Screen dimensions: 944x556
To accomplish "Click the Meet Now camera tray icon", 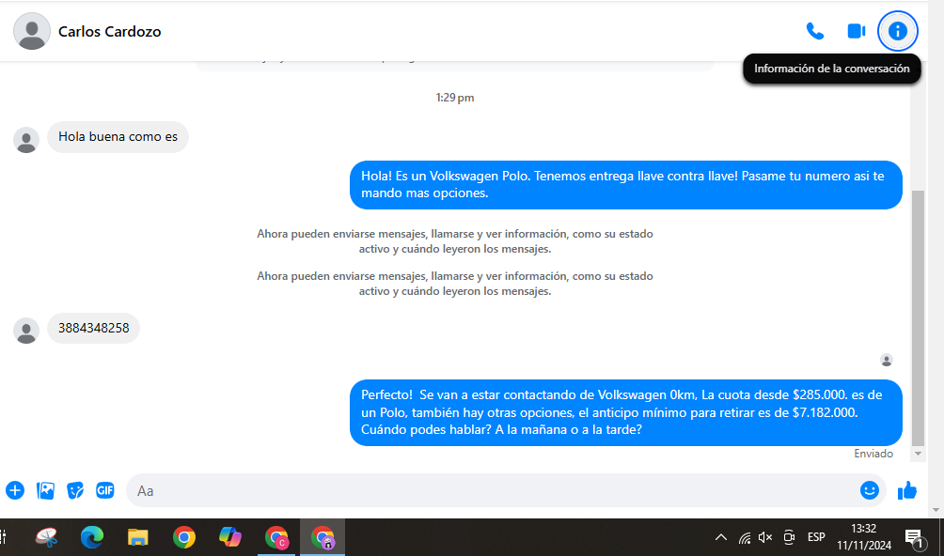I will tap(789, 537).
